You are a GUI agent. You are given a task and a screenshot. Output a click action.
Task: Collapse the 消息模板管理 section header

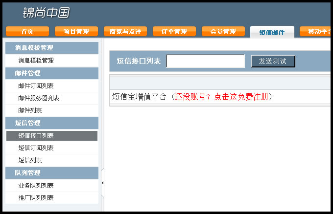point(52,48)
